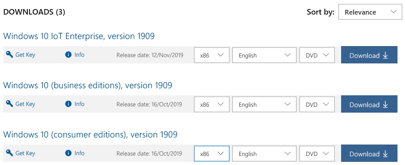
Task: Open DVD format dropdown for IoT Enterprise
Action: click(x=317, y=55)
